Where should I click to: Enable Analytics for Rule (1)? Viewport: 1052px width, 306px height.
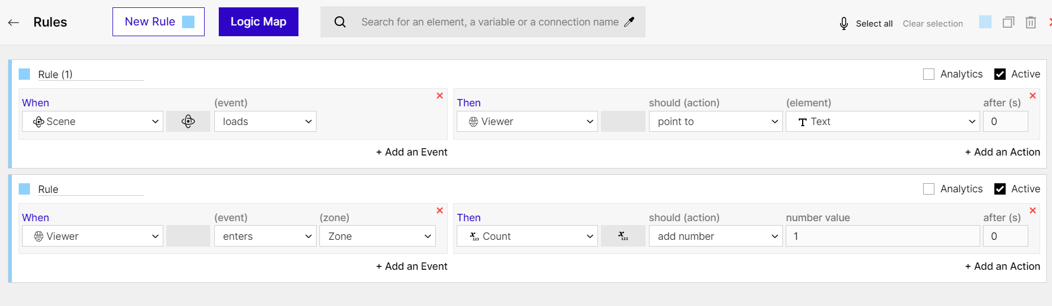point(929,74)
